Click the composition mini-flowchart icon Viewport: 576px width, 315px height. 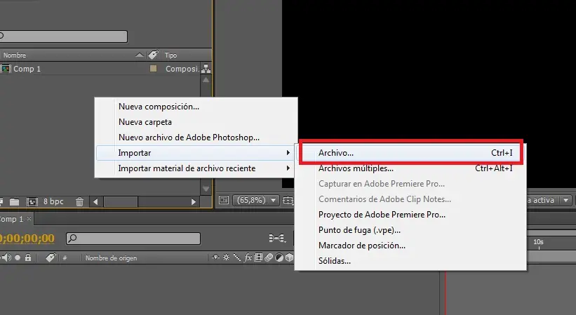[x=277, y=239]
